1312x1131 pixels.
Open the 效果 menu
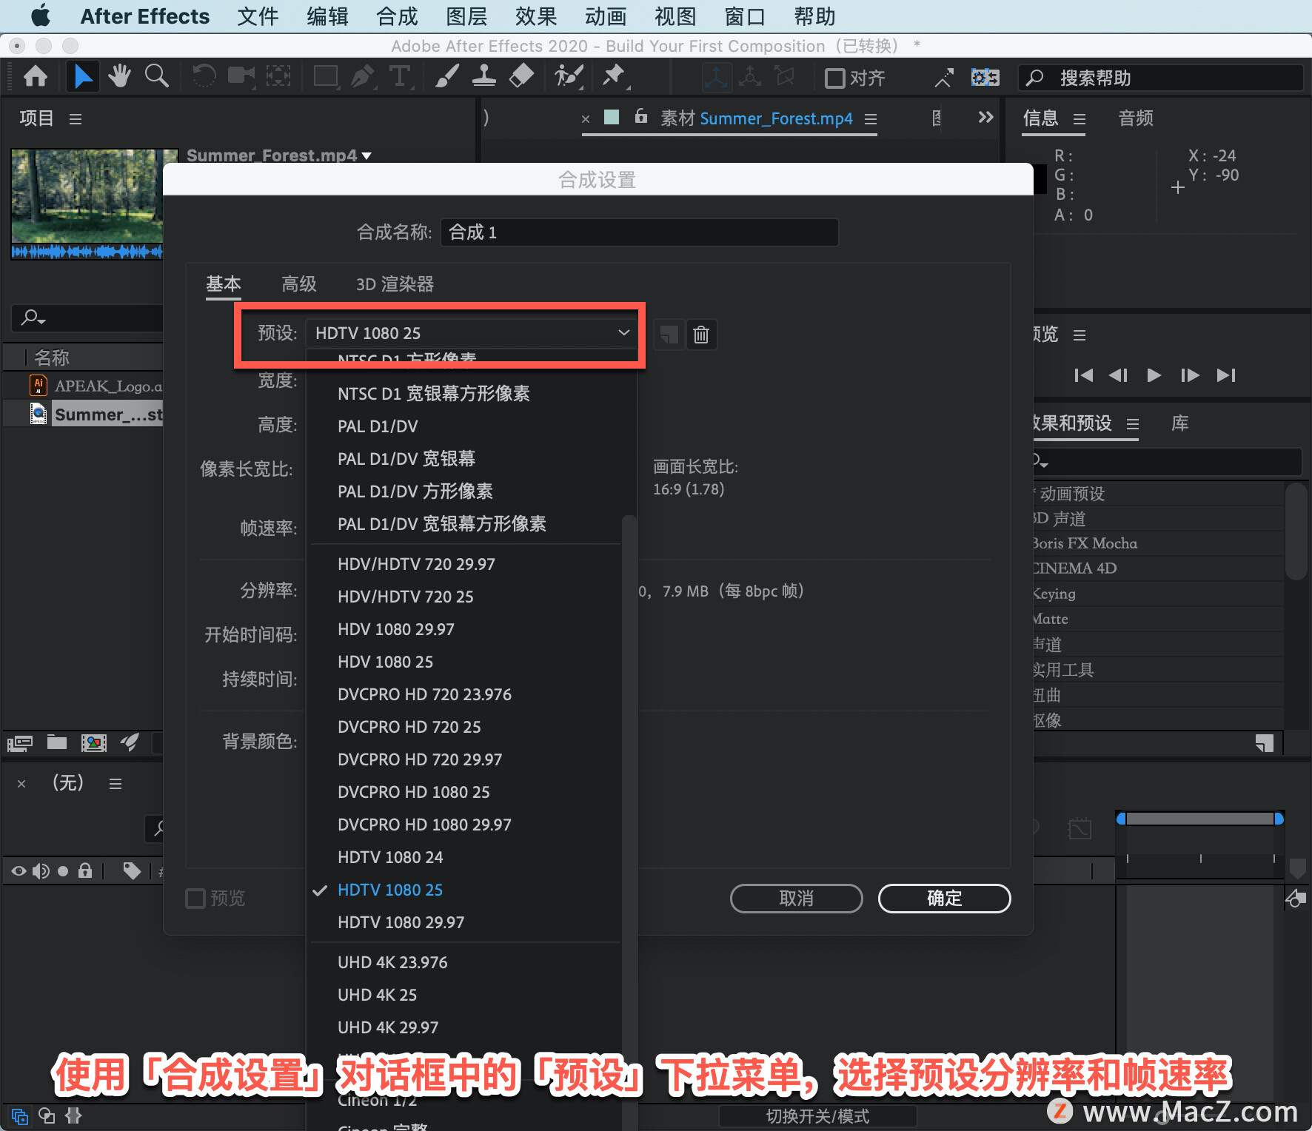tap(536, 16)
